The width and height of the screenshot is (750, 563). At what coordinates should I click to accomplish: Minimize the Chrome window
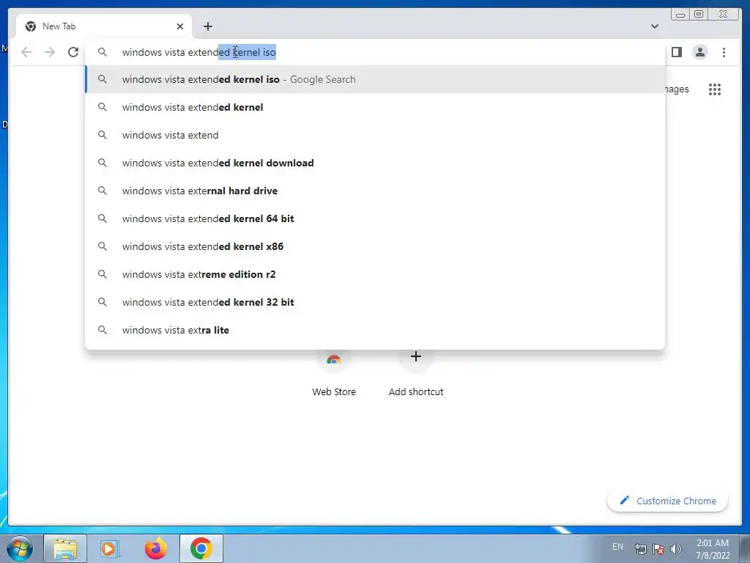coord(680,15)
